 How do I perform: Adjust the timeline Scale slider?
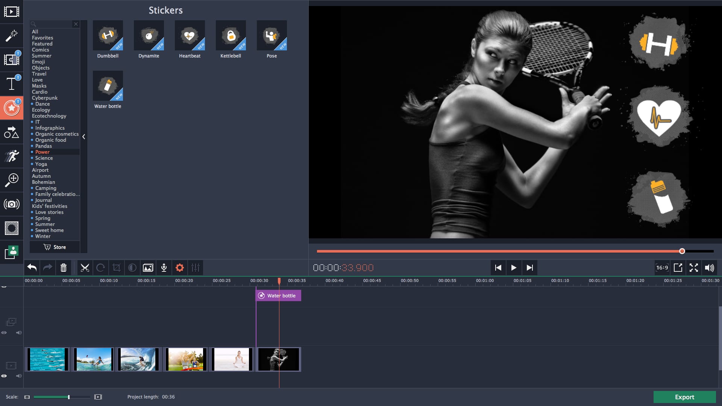pyautogui.click(x=69, y=397)
